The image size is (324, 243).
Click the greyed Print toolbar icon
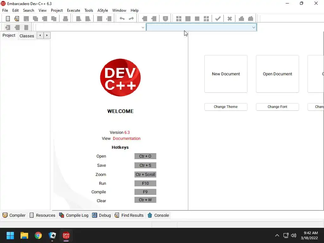65,19
